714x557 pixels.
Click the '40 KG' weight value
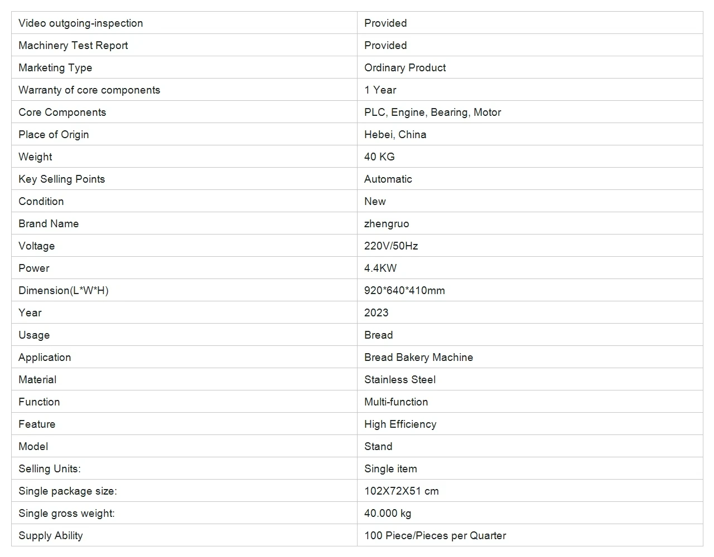click(x=379, y=157)
